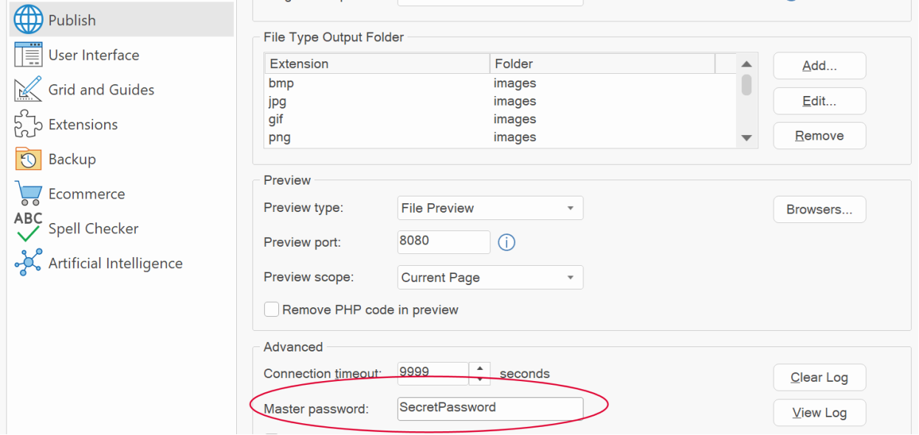This screenshot has width=919, height=435.
Task: Click the Browsers... button
Action: [x=819, y=209]
